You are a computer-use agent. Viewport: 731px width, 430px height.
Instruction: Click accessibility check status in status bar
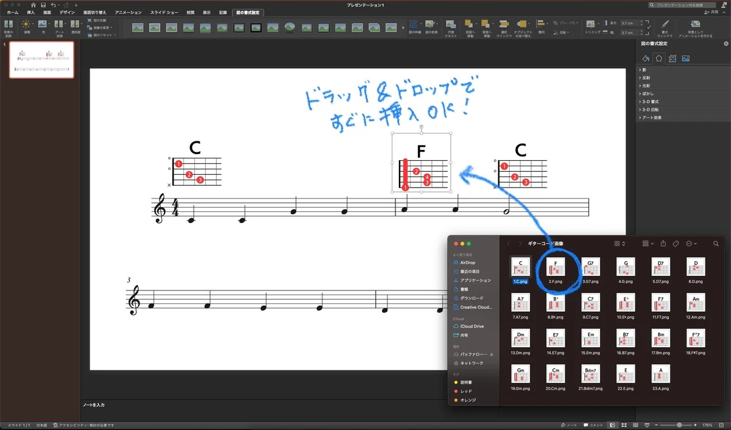[x=83, y=425]
